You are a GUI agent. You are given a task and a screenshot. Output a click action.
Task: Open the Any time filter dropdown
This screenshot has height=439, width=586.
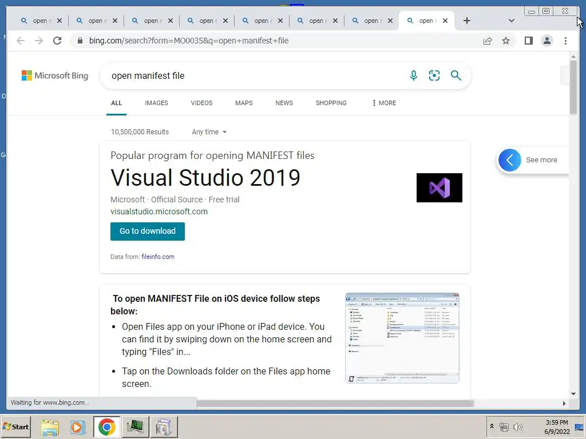click(209, 132)
